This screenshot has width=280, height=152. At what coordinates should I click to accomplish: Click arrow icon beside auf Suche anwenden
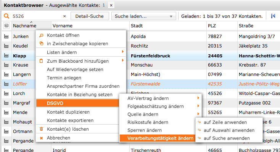199,138
